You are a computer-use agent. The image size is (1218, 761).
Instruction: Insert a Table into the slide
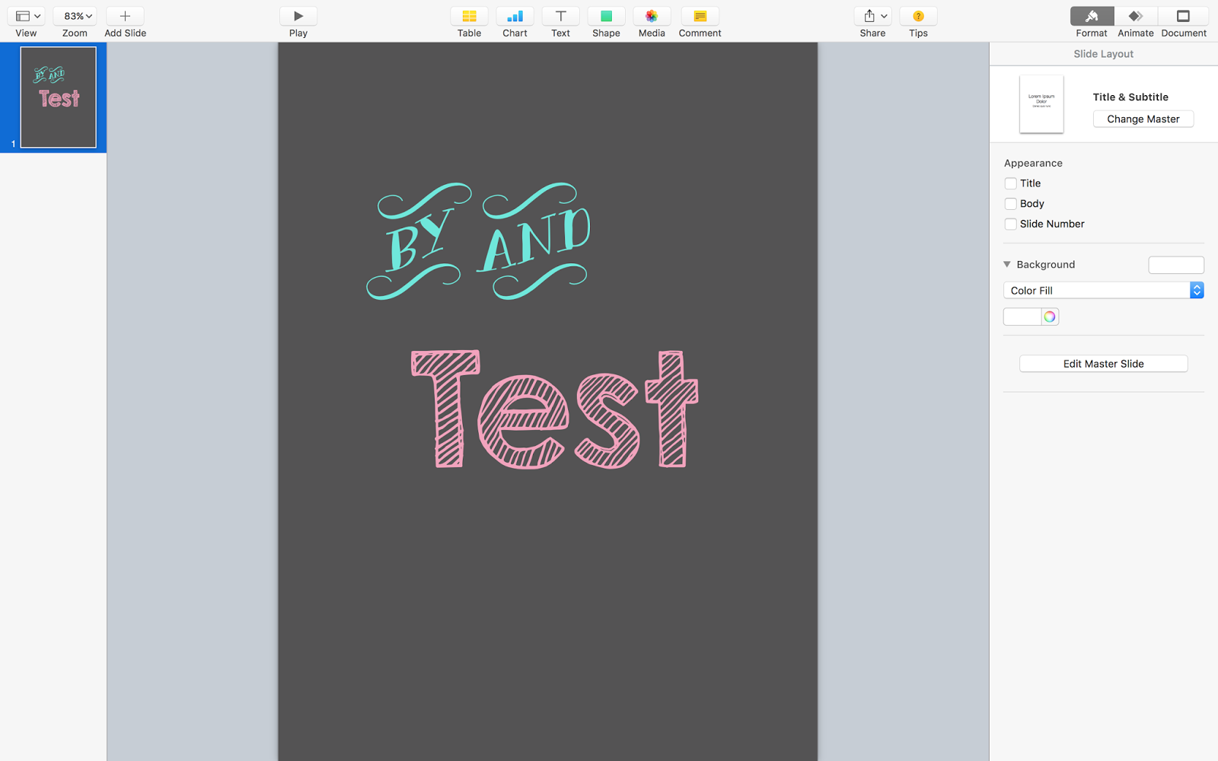(x=469, y=21)
